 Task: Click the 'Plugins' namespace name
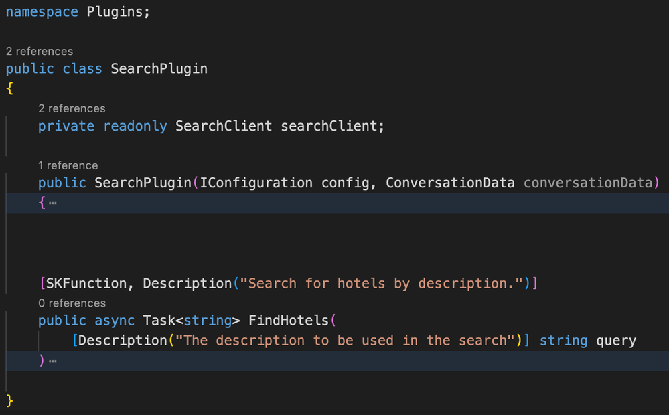(x=115, y=11)
